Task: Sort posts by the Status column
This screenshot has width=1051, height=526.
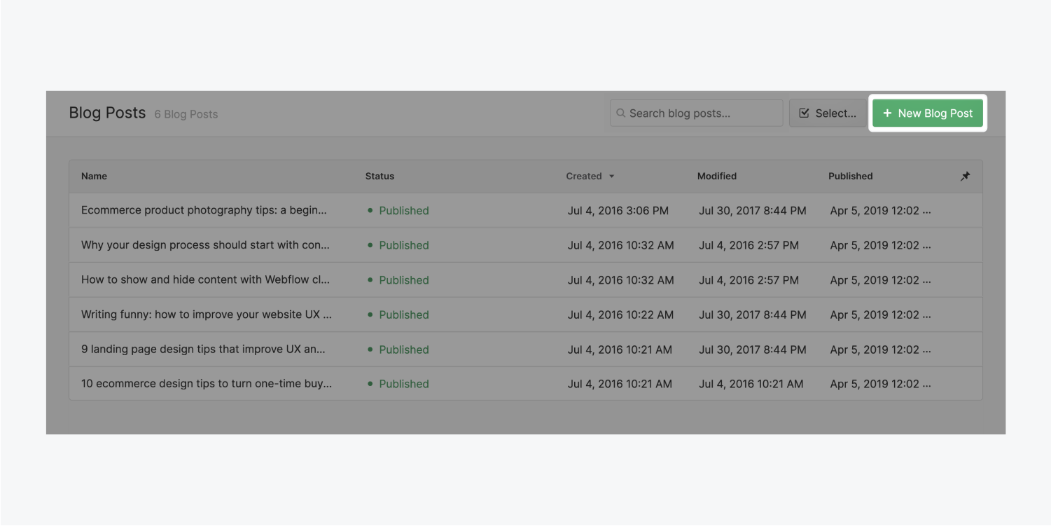Action: [x=380, y=177]
